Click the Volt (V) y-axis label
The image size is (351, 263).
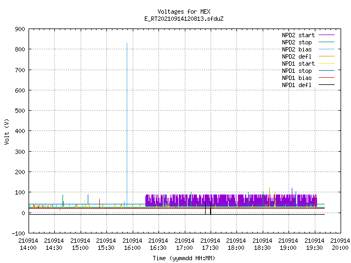click(7, 131)
